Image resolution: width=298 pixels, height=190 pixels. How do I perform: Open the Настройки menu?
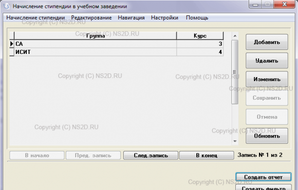coord(164,17)
